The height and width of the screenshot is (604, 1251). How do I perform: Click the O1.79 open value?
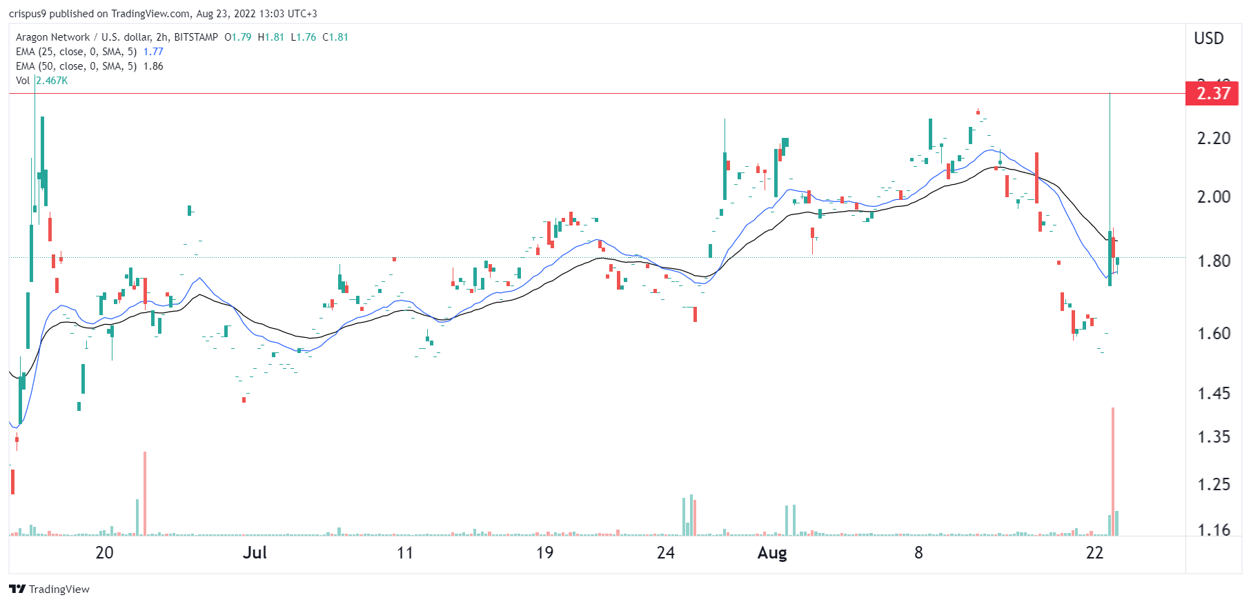click(238, 37)
